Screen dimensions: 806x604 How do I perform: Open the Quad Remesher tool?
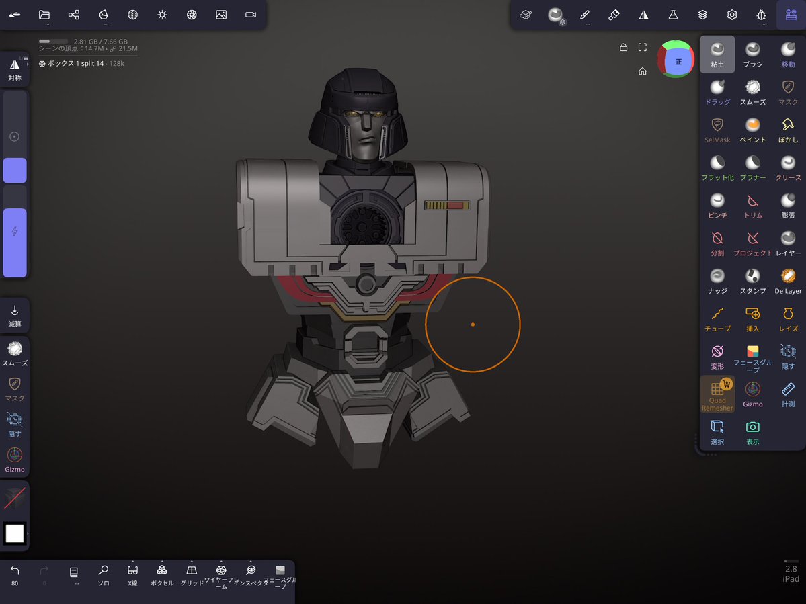click(717, 394)
